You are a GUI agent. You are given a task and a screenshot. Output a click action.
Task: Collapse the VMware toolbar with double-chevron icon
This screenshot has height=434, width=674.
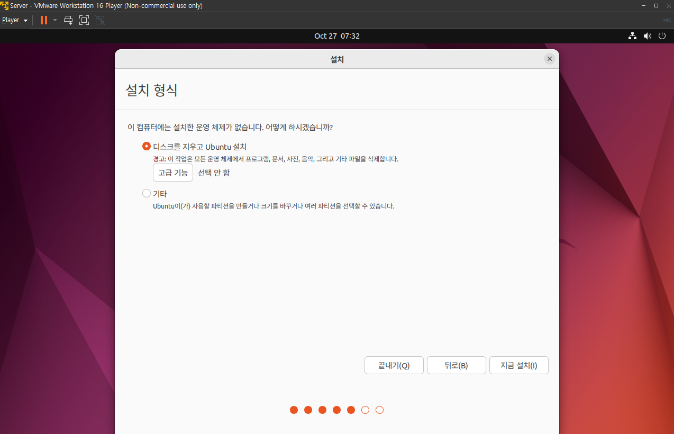pos(667,20)
